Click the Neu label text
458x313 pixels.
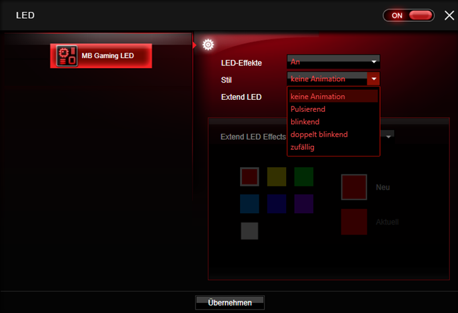[x=383, y=187]
